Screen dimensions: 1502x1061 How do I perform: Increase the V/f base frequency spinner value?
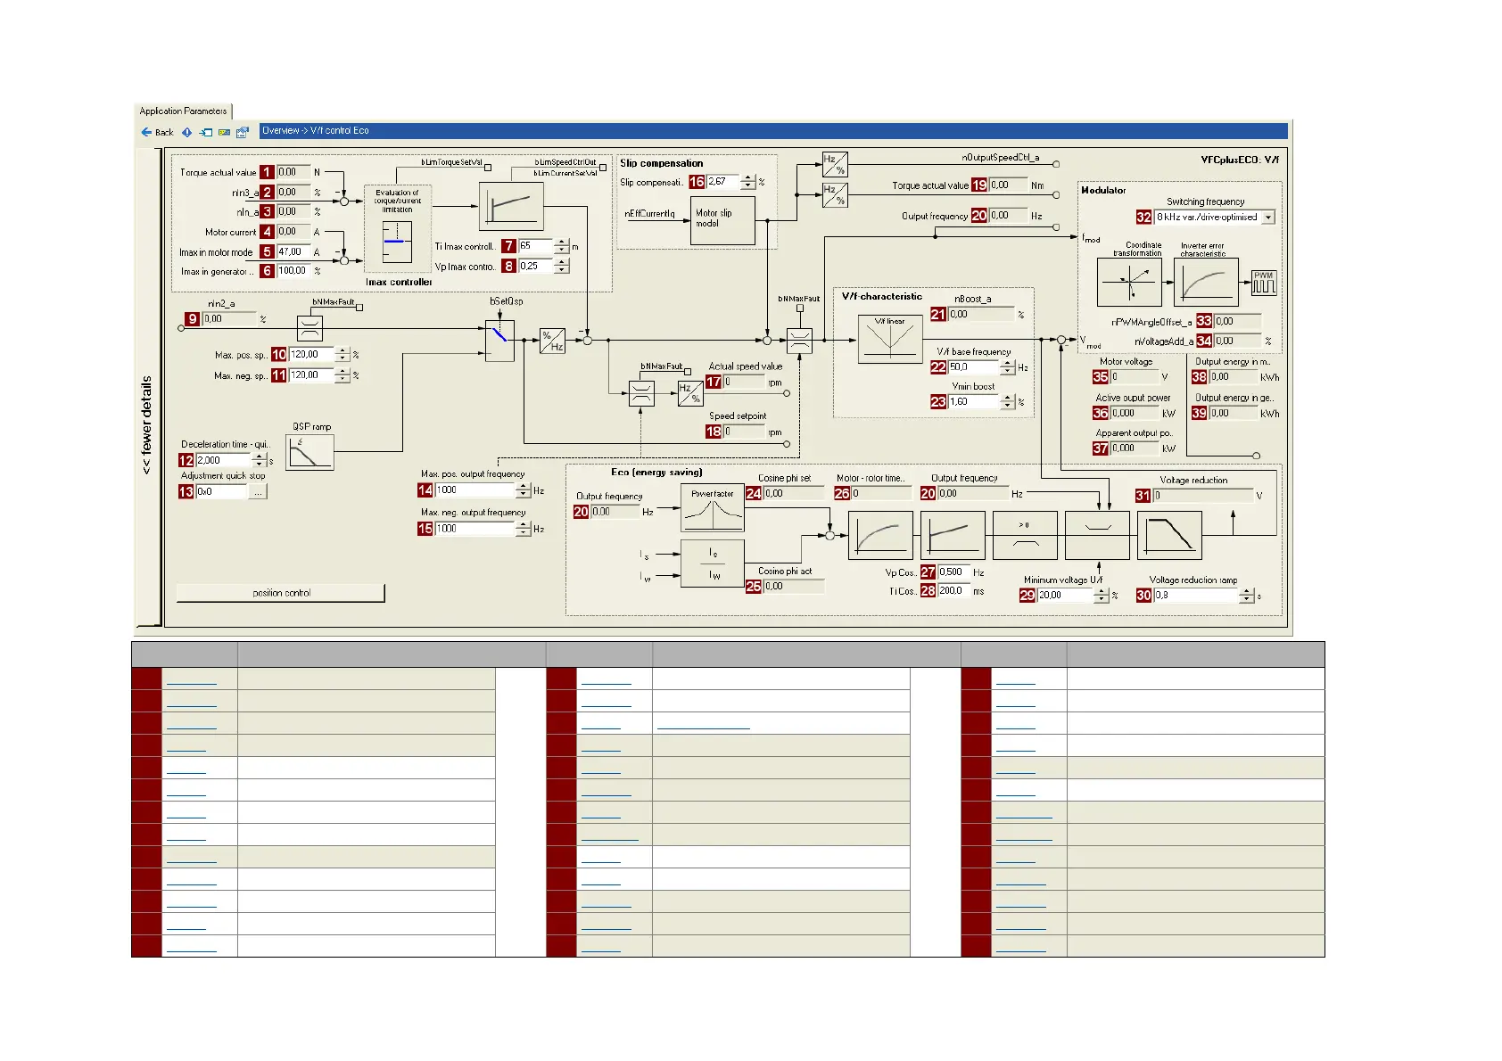point(1008,364)
